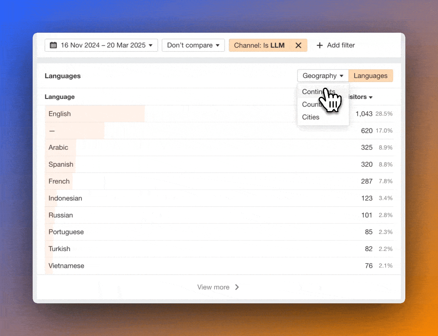Select Cities from the Geography menu
The height and width of the screenshot is (336, 438).
(310, 117)
